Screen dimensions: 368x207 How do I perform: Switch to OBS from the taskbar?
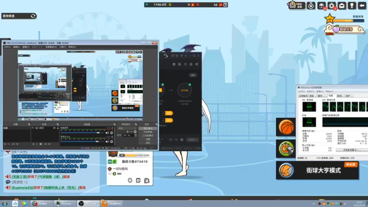pos(88,203)
